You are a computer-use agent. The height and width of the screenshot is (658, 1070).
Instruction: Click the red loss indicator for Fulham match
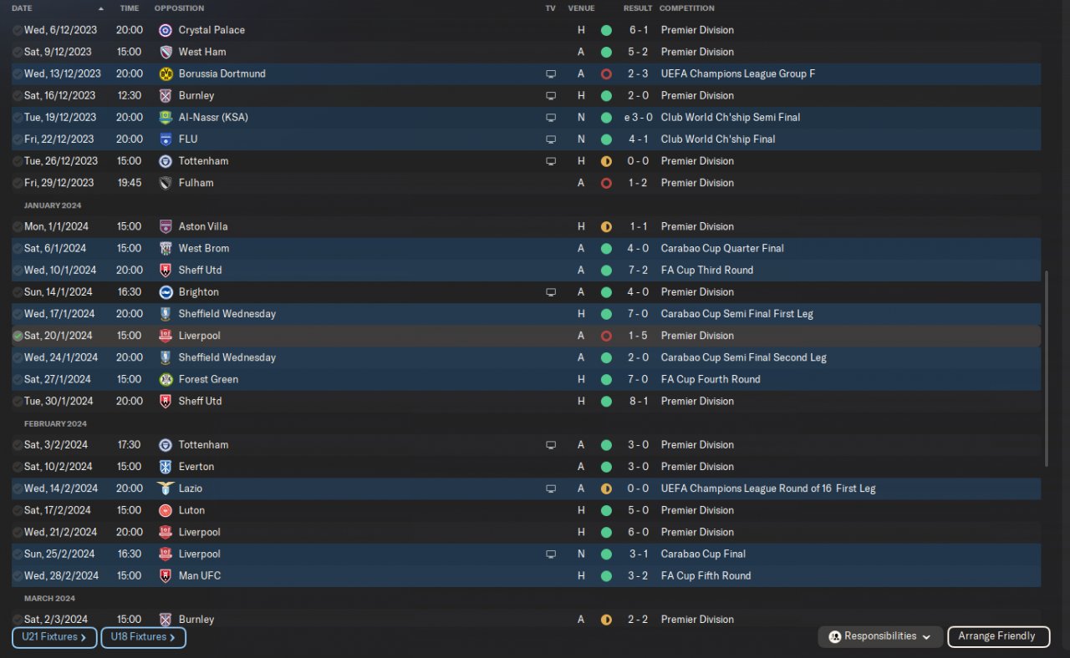tap(606, 183)
